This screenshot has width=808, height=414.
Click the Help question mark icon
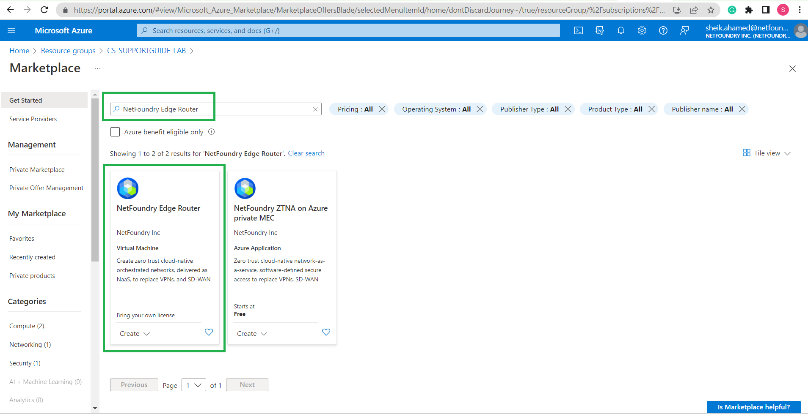pos(663,30)
